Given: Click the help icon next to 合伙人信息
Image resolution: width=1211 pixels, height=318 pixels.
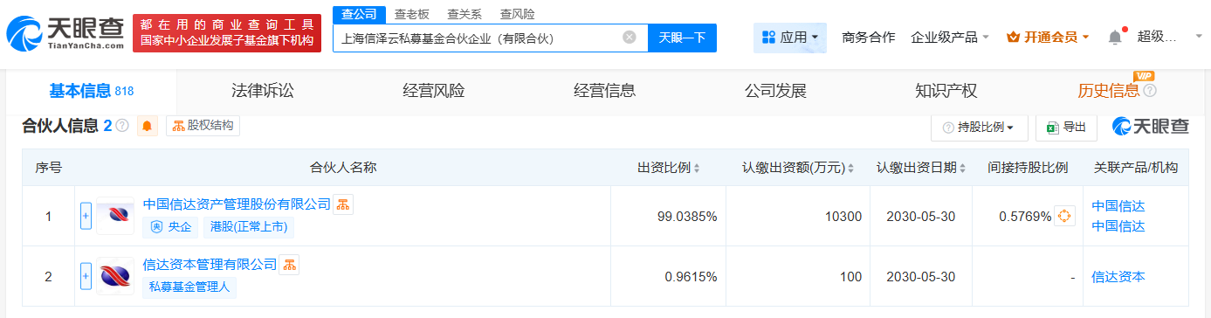Looking at the screenshot, I should [122, 126].
